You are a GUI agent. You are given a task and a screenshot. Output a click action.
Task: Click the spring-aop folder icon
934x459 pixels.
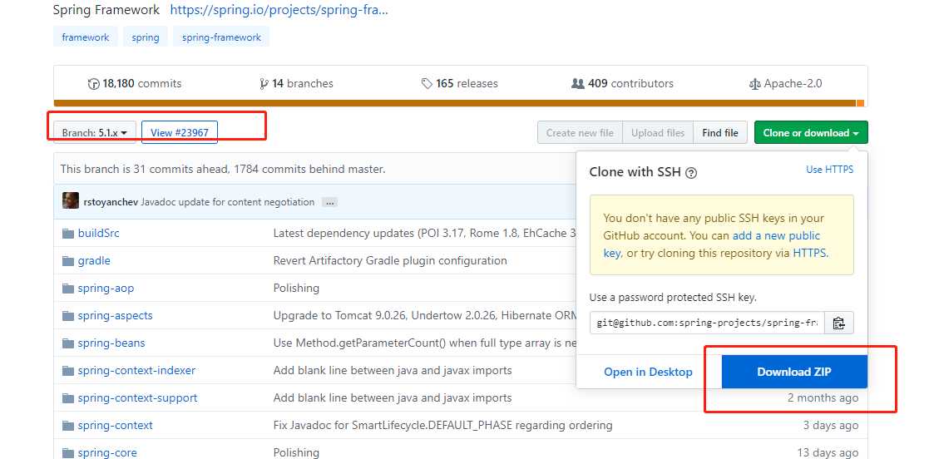[68, 289]
